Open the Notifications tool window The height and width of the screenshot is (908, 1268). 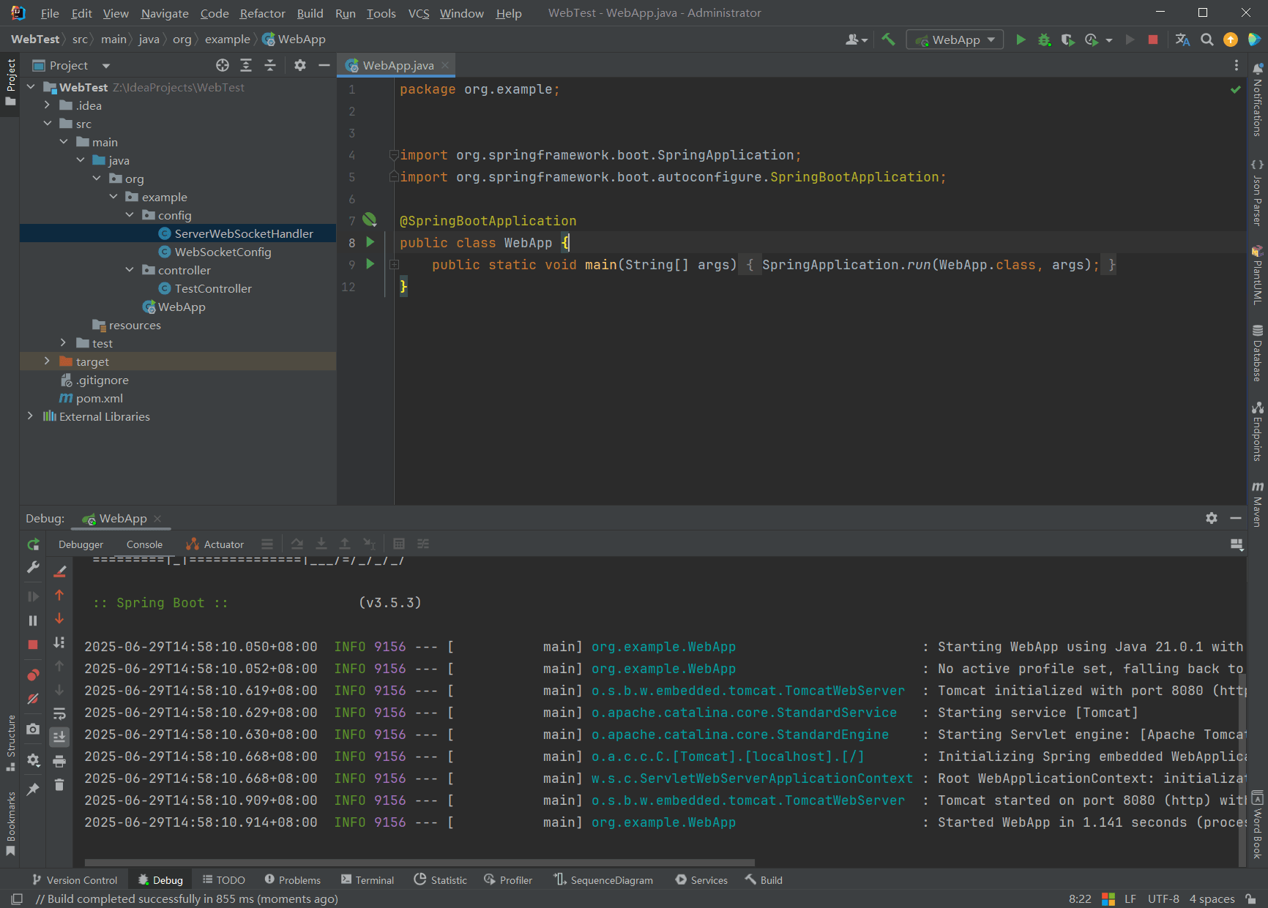point(1258,100)
